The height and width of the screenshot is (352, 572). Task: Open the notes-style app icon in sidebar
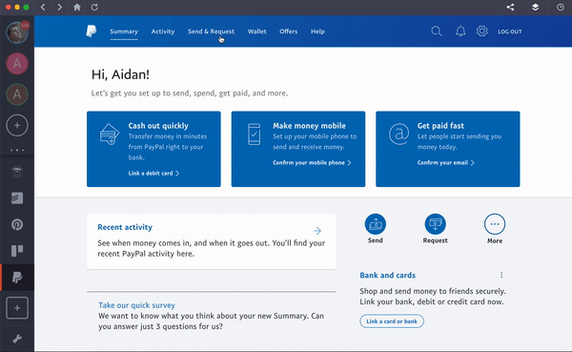coord(17,197)
